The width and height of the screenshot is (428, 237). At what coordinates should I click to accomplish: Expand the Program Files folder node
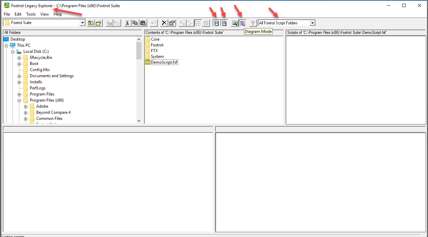pos(19,94)
